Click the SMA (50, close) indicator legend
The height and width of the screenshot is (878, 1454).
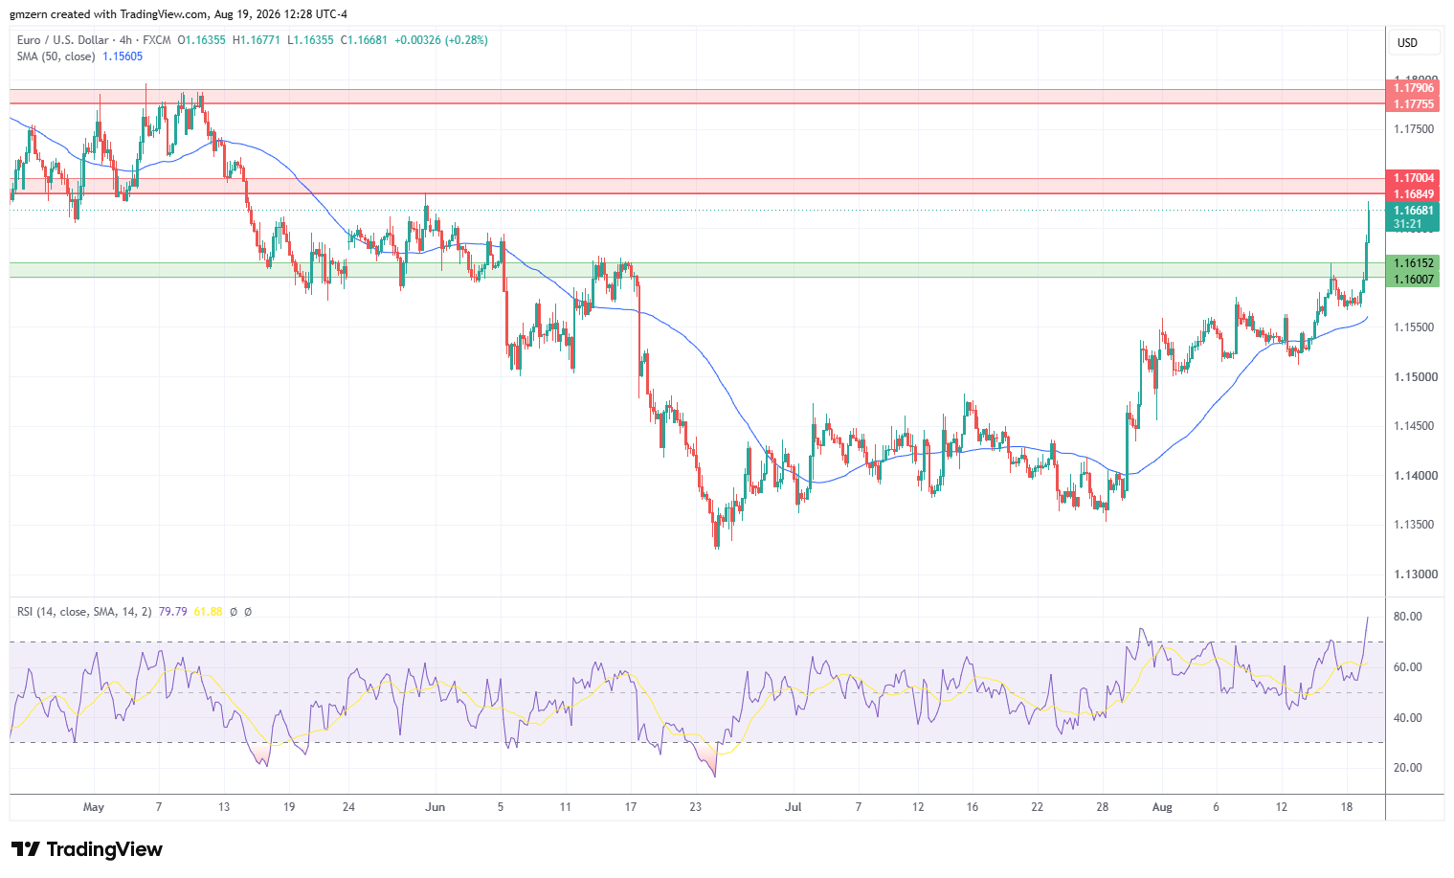tap(56, 56)
